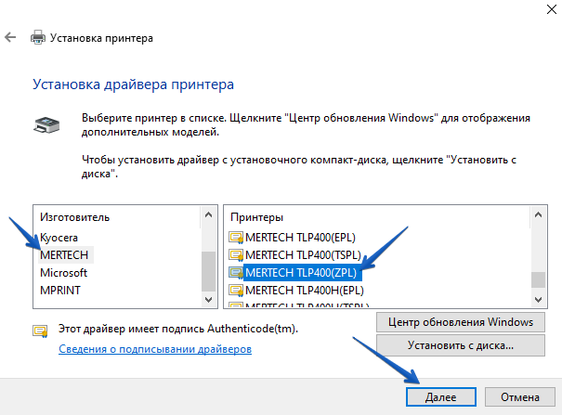This screenshot has width=562, height=415.
Task: Choose Microsoft from the manufacturer list
Action: 63,273
